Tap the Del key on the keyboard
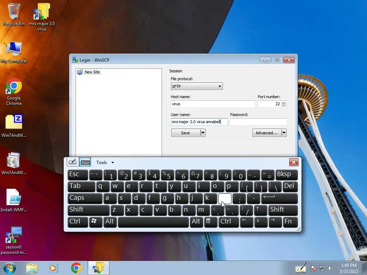The height and width of the screenshot is (275, 367). (x=290, y=187)
